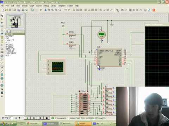Viewport: 169px width, 126px height.
Task: Select LED-BLUE in the devices list
Action: [x=10, y=51]
